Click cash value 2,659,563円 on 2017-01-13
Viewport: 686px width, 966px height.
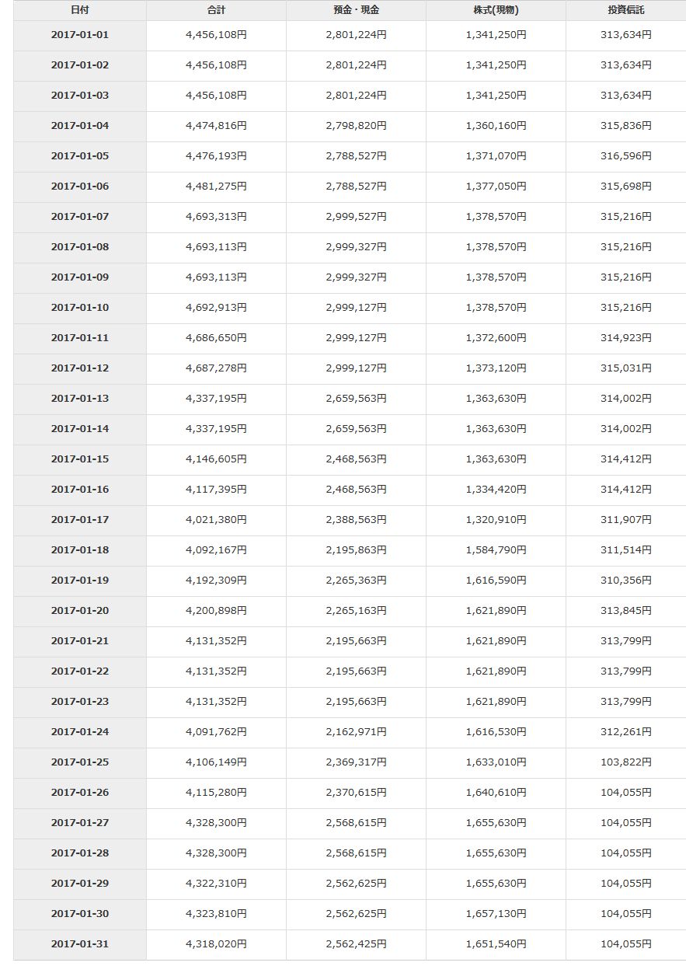click(x=356, y=399)
